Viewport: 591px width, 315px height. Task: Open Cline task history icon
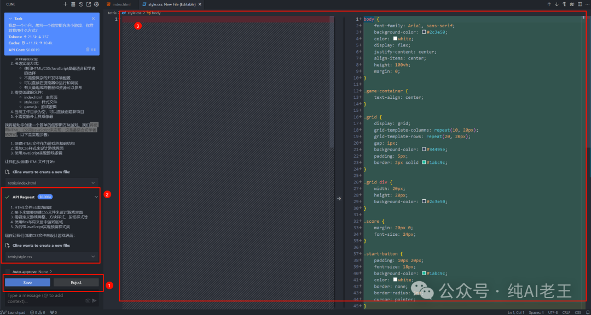coord(81,4)
